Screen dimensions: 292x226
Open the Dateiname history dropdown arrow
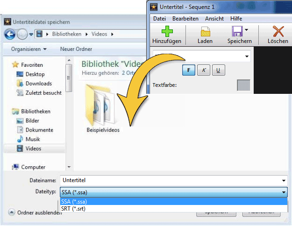coord(284,180)
